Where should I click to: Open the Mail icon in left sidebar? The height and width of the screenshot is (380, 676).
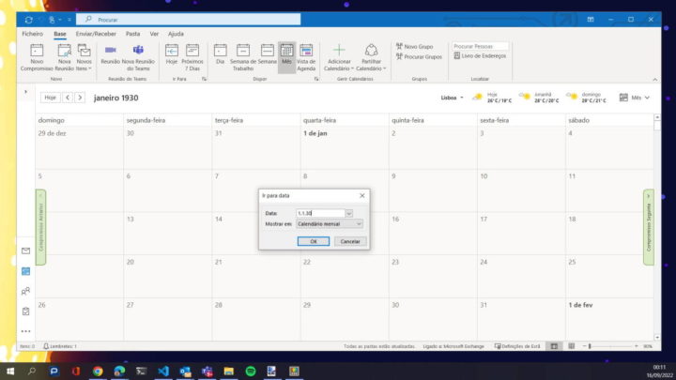point(26,251)
